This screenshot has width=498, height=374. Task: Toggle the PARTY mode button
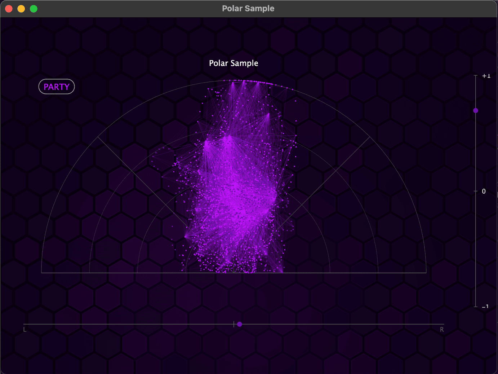56,87
